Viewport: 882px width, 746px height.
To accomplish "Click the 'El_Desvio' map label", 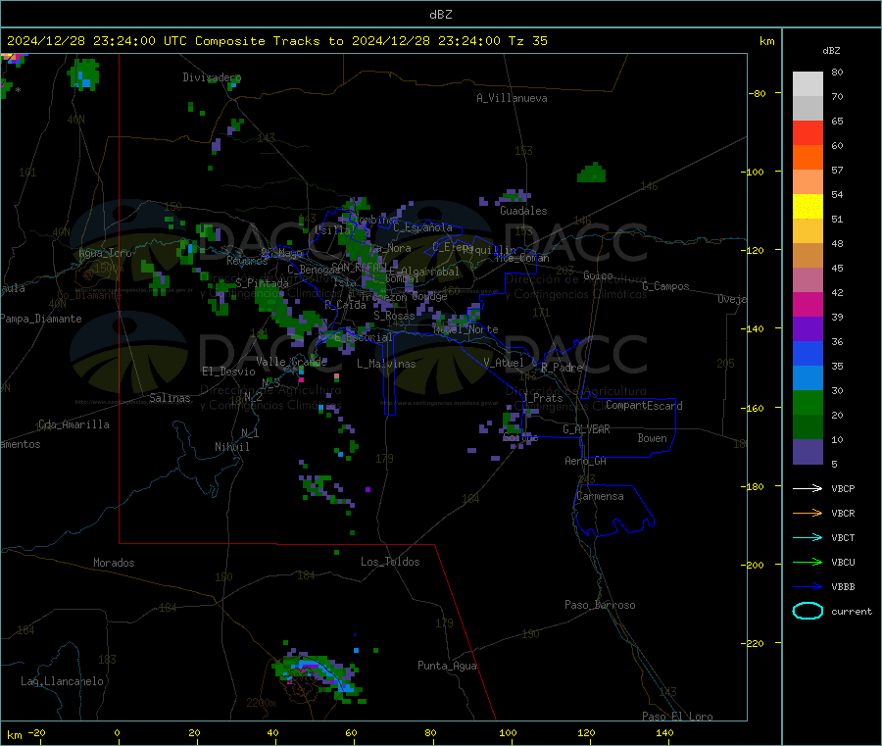I will [x=229, y=372].
